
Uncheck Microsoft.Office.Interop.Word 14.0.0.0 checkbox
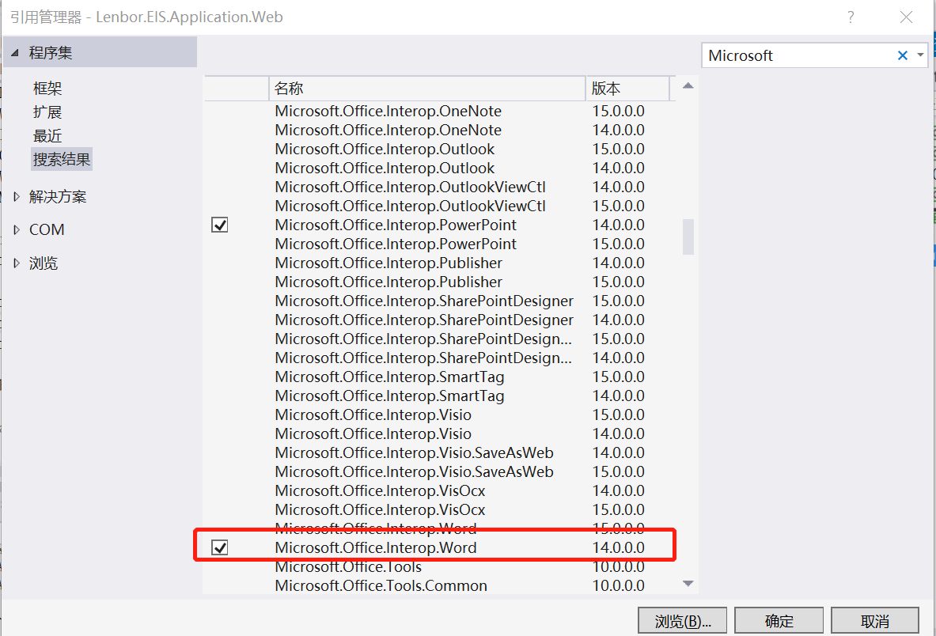pyautogui.click(x=220, y=547)
